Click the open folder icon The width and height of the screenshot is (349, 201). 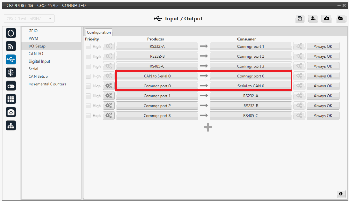340,19
